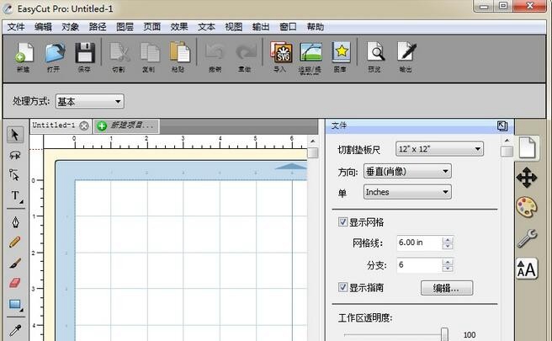The image size is (552, 341).
Task: Close the Untitled-1 tab
Action: [x=84, y=125]
